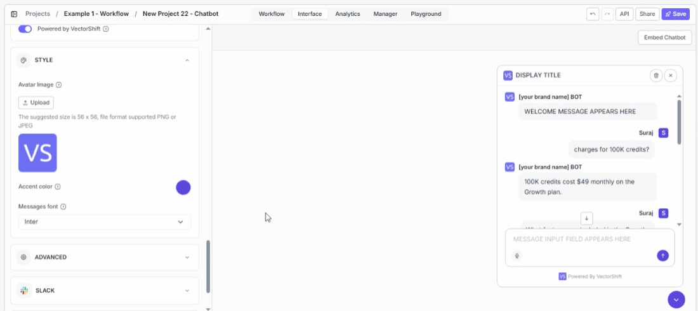Screen dimensions: 698x311
Task: Click the Projects breadcrumb link
Action: pos(38,14)
